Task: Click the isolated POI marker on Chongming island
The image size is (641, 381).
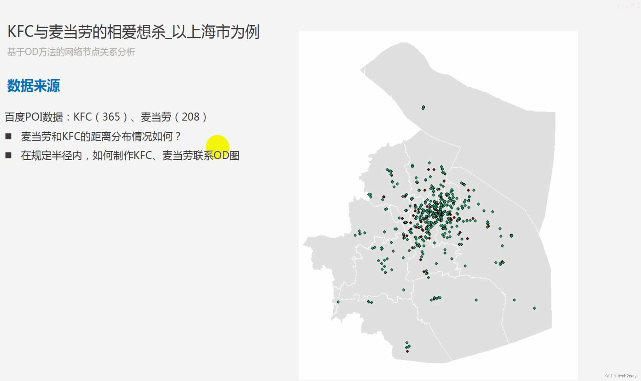Action: (x=423, y=108)
